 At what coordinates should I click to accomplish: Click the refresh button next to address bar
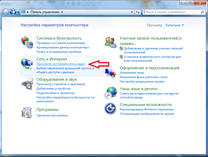[x=138, y=12]
